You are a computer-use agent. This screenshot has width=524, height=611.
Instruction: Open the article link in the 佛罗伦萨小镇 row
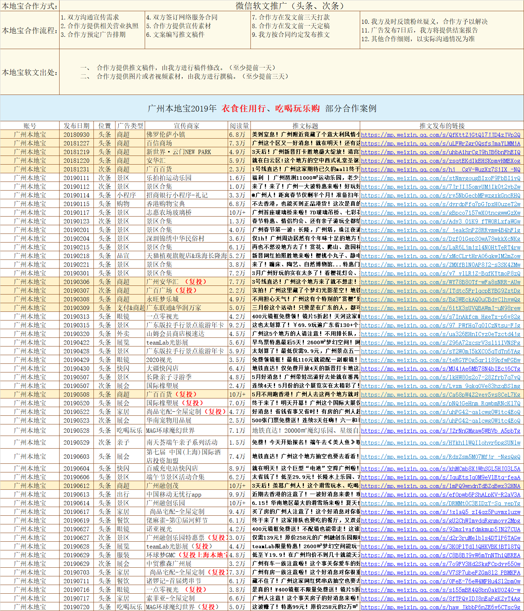[x=440, y=135]
